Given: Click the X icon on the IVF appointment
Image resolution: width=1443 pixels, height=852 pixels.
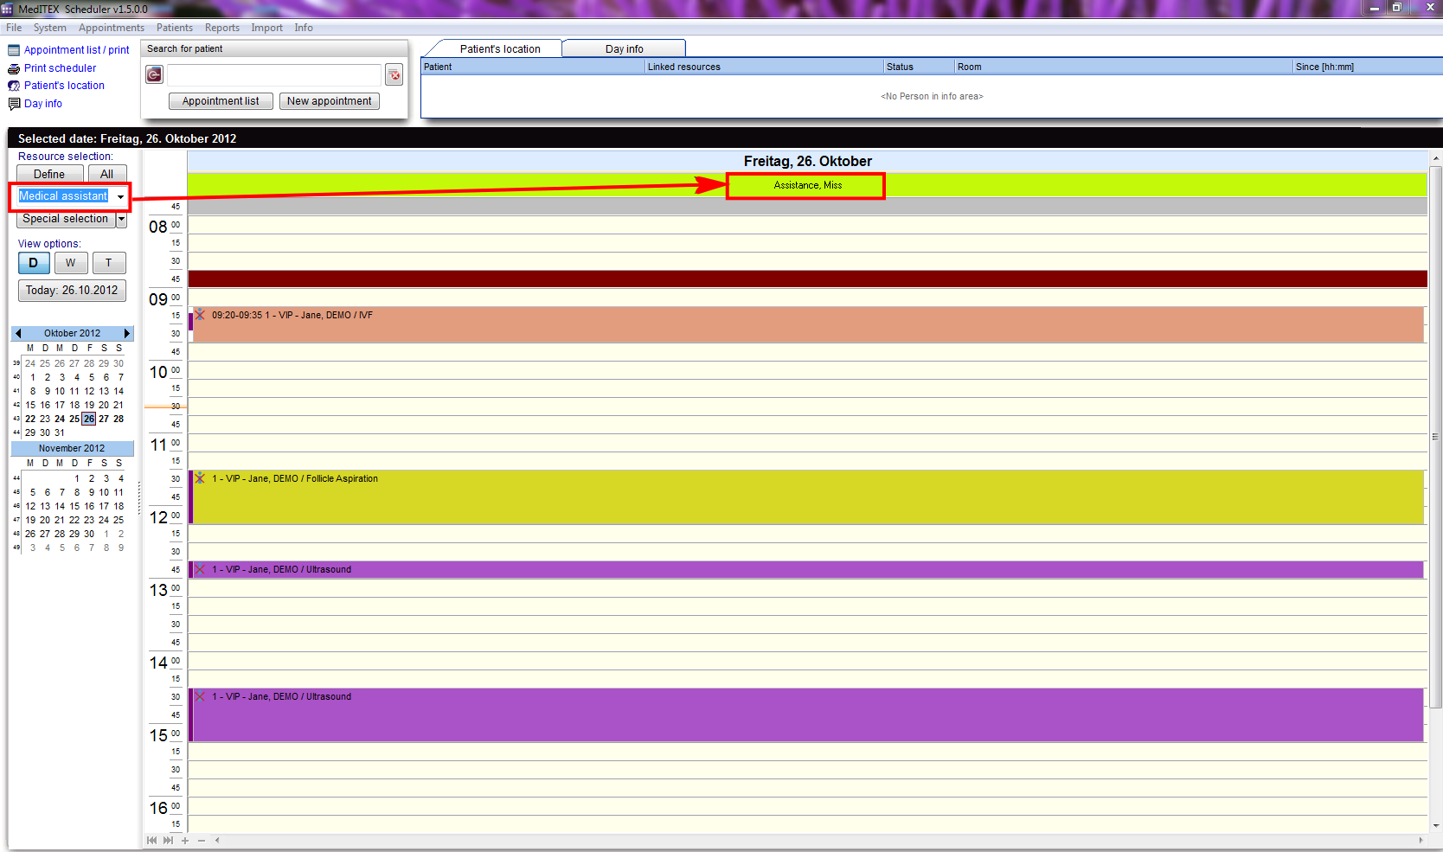Looking at the screenshot, I should pos(200,315).
